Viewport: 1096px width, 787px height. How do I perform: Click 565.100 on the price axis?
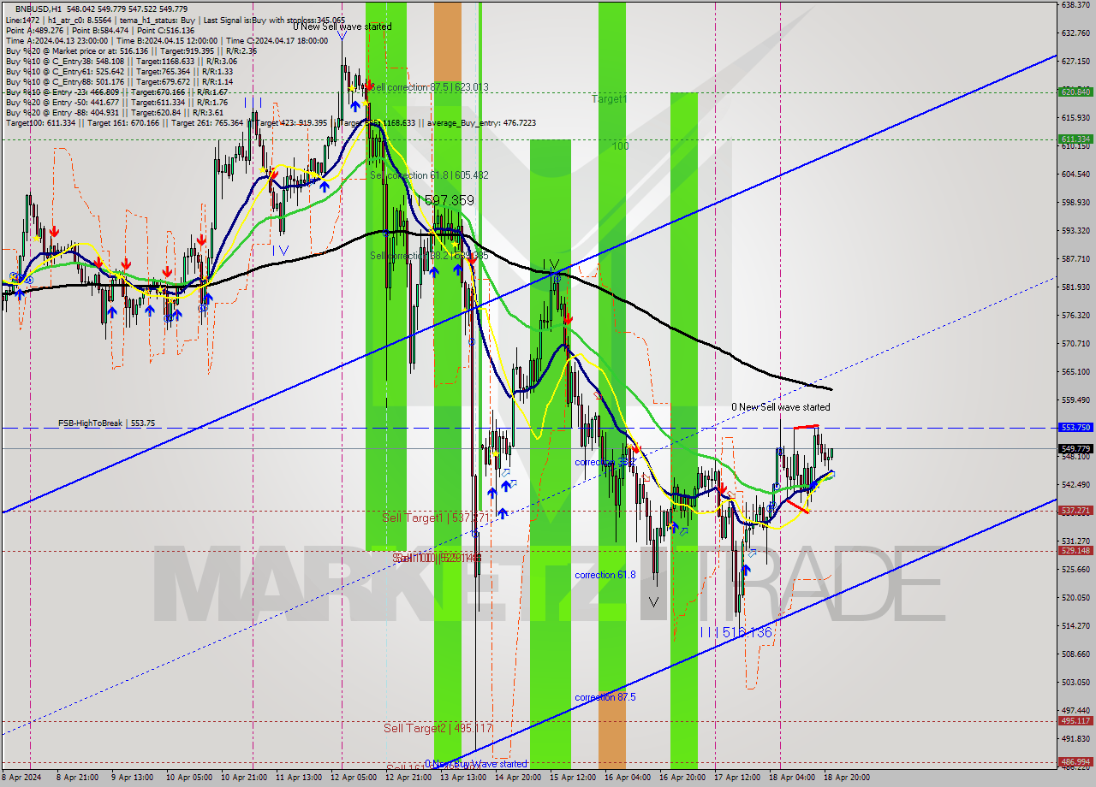[x=1075, y=372]
